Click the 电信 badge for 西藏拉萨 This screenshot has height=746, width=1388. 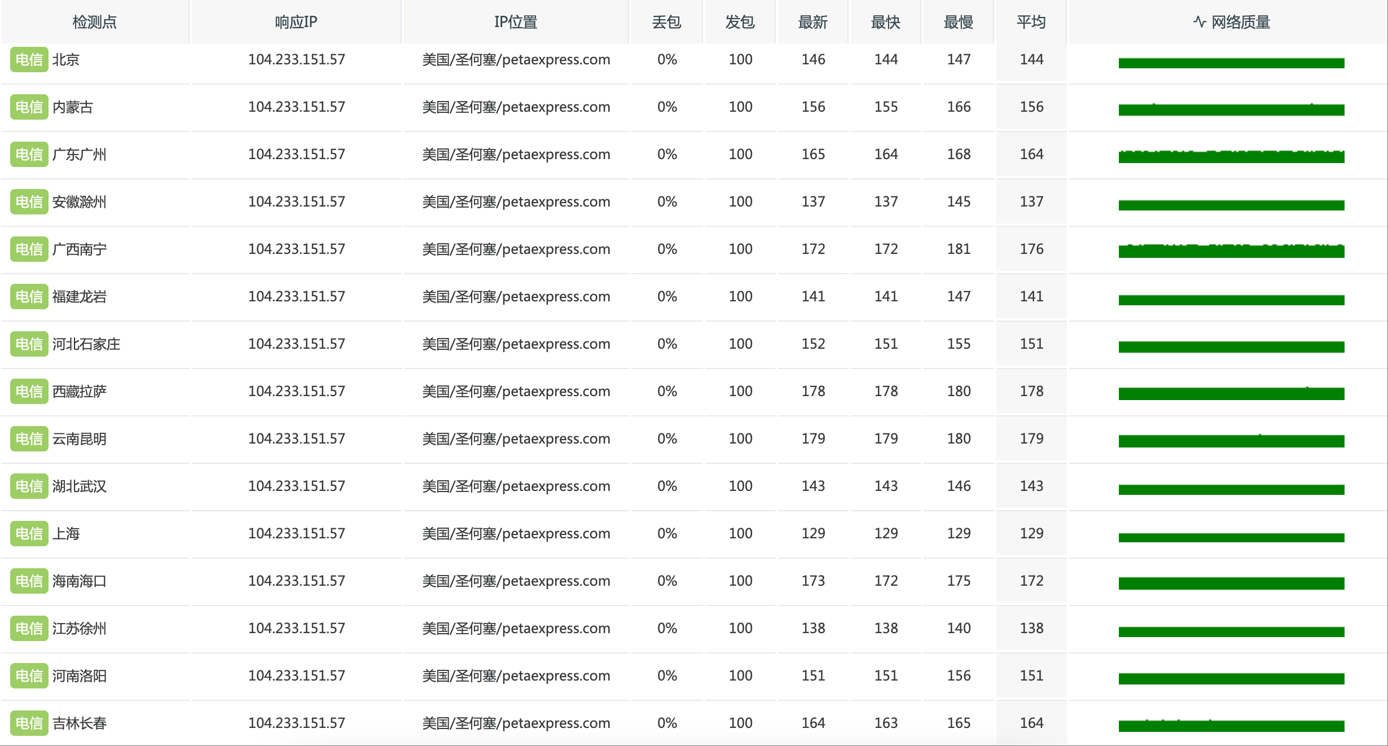coord(29,392)
